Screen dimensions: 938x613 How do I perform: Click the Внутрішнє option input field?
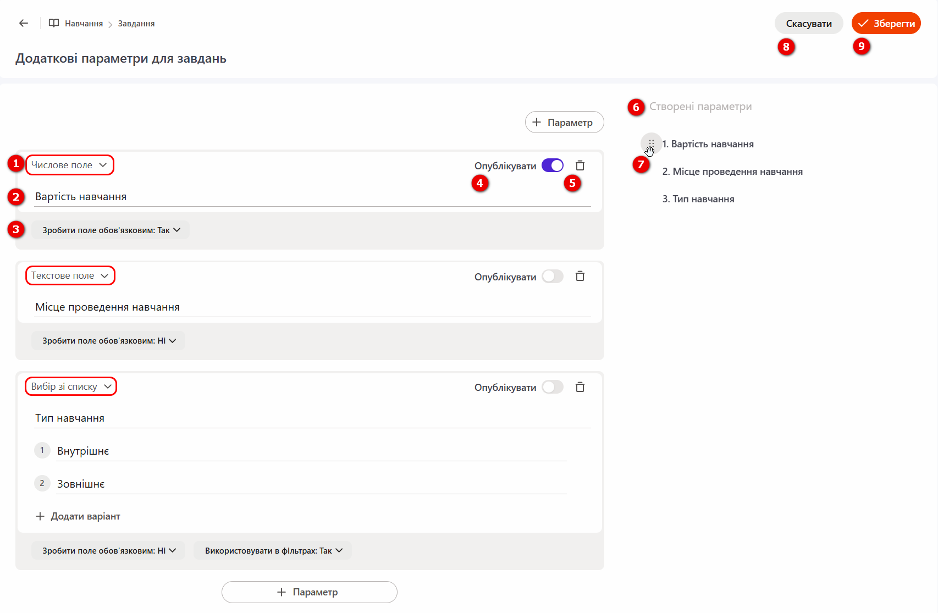(311, 451)
